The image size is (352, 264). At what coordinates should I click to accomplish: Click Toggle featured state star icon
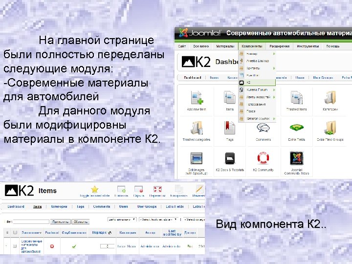[95, 191]
